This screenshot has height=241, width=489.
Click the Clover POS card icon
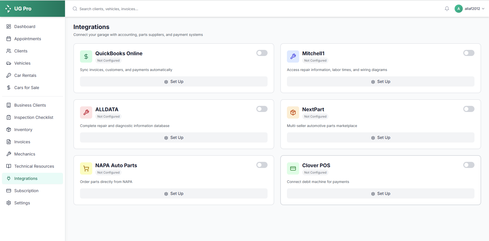(x=293, y=168)
